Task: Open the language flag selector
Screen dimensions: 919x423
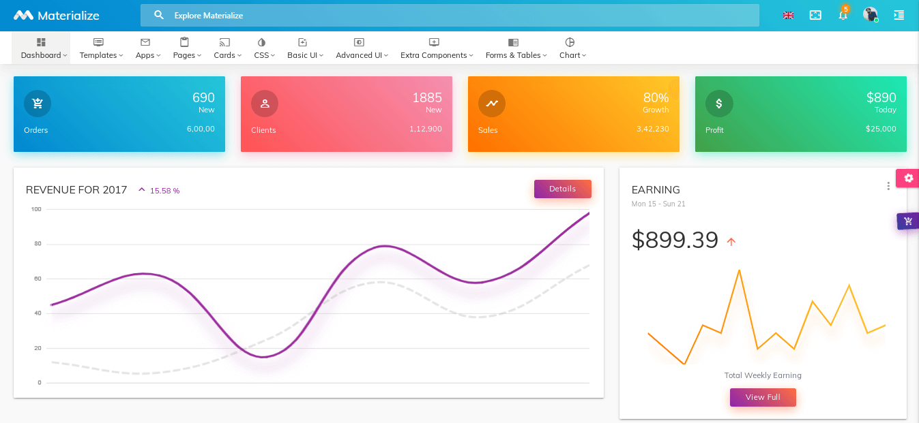Action: [x=788, y=15]
